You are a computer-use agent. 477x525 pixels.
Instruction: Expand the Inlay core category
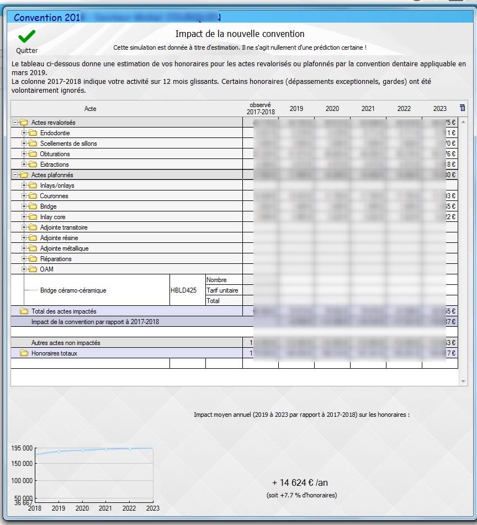24,216
